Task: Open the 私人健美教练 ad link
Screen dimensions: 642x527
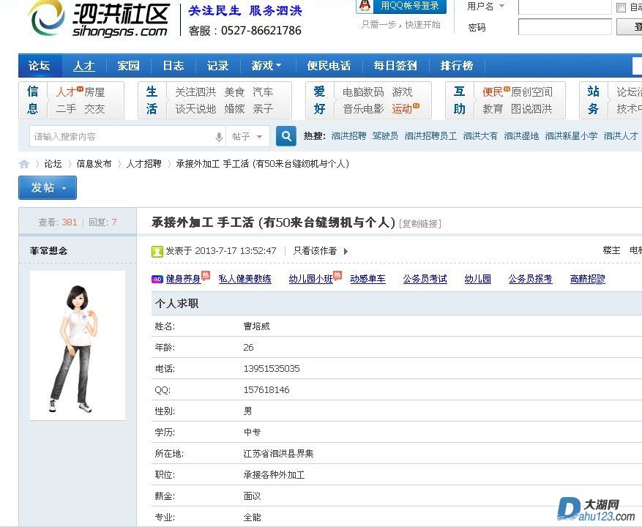Action: [245, 280]
